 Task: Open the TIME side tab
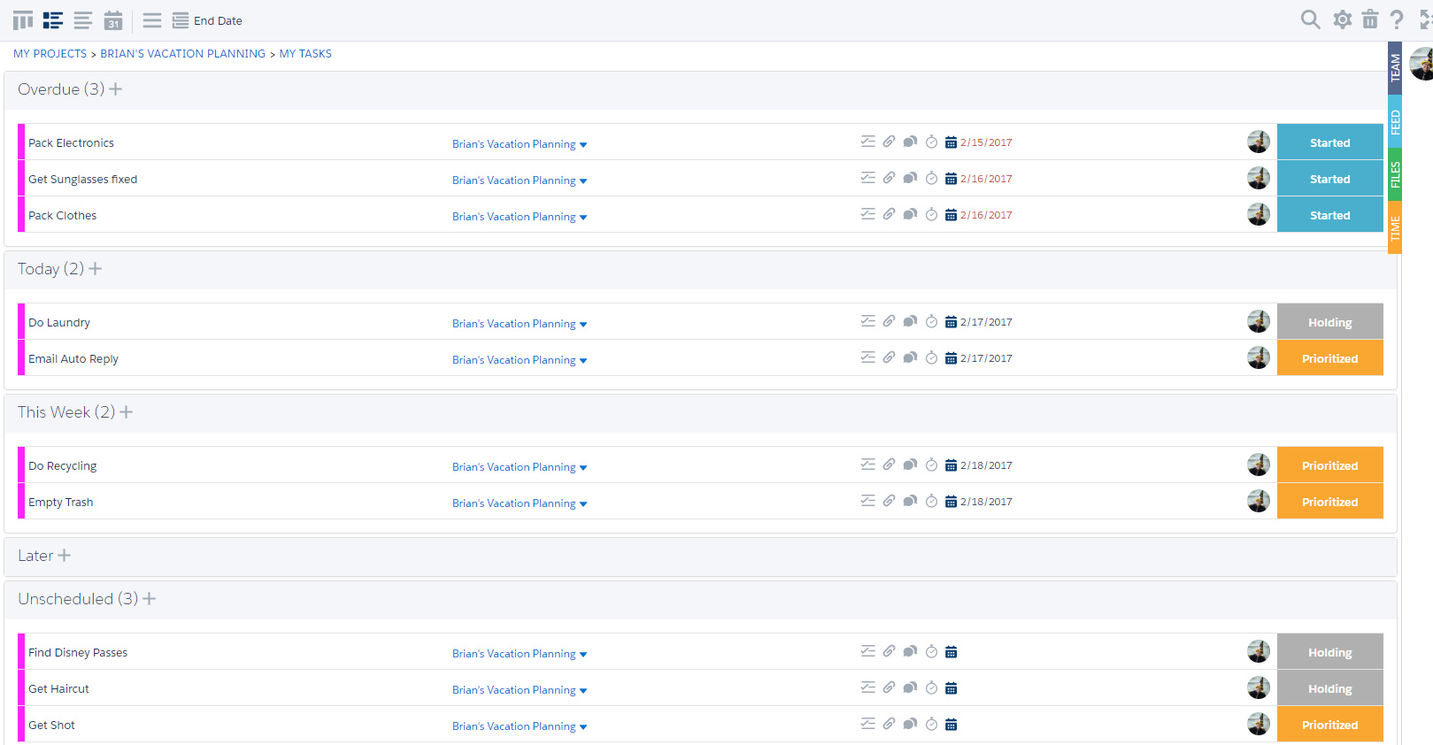1395,228
